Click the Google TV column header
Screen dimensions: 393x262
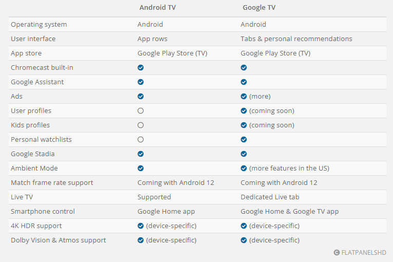[x=259, y=8]
